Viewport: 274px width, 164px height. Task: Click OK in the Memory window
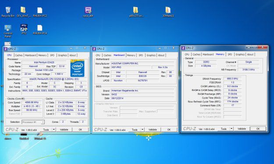258,129
